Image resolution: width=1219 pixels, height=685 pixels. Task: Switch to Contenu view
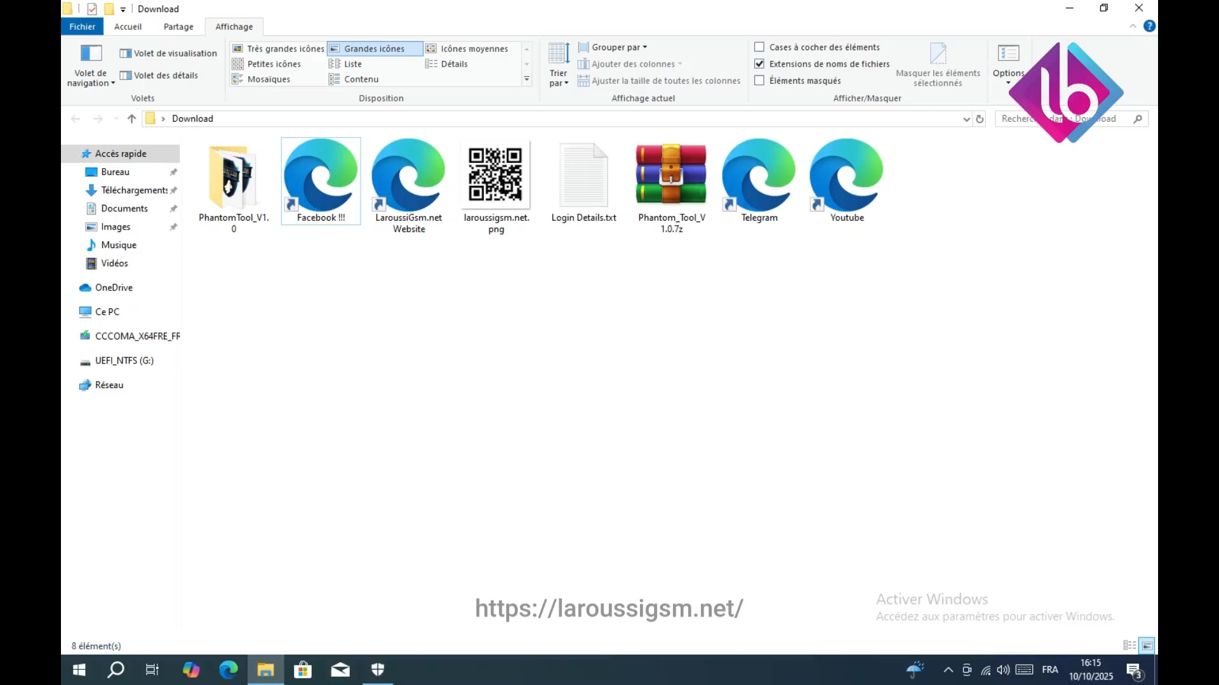[x=354, y=79]
